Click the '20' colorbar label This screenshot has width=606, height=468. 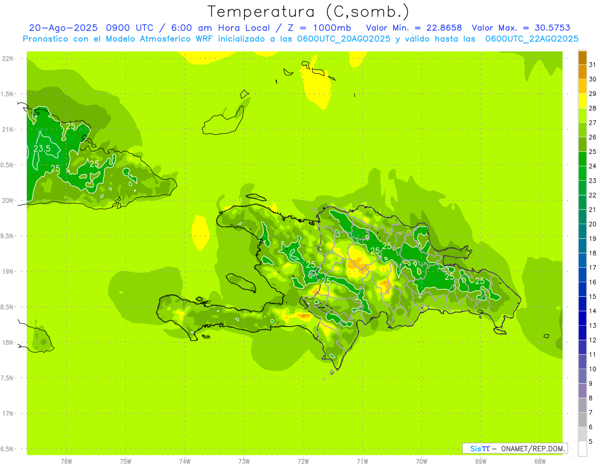(593, 224)
